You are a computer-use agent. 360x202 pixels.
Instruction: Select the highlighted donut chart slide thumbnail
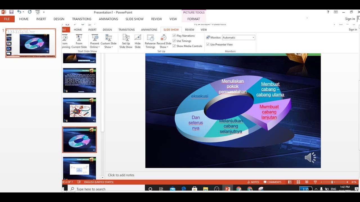coord(80,140)
